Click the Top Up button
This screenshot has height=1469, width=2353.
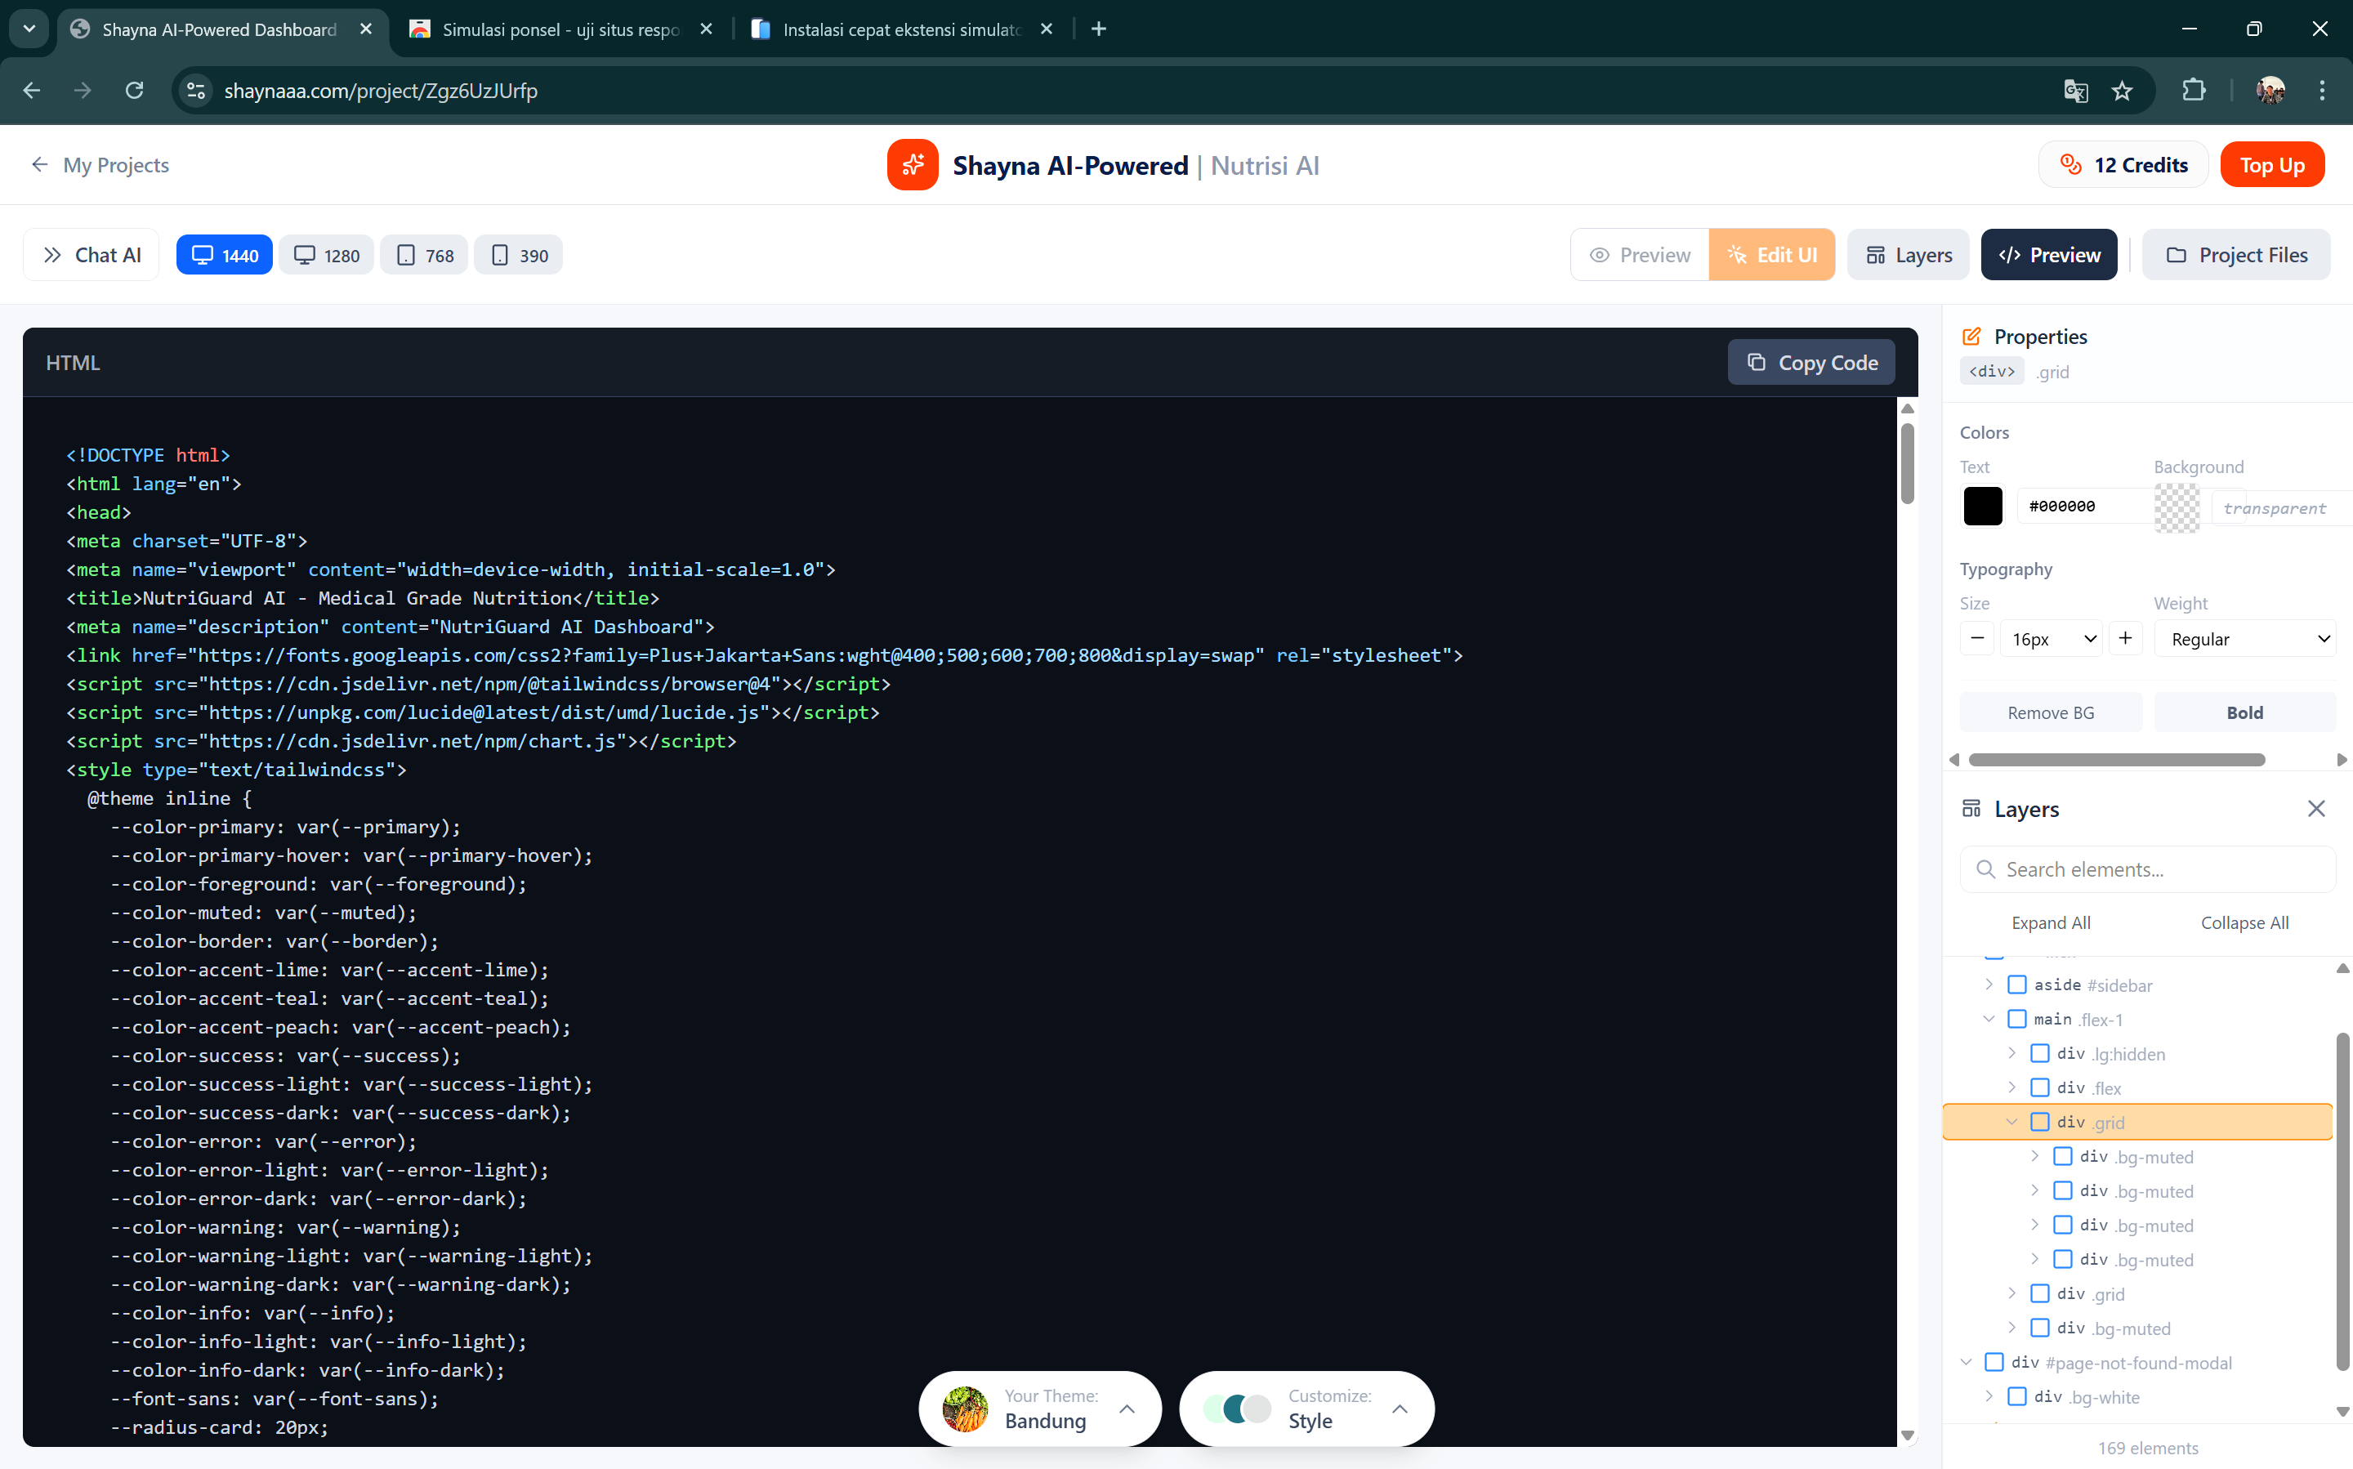(x=2272, y=164)
